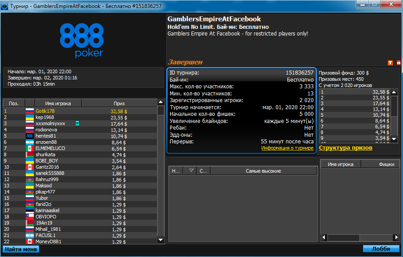403x257 pixels.
Task: Click the Найти меня button
Action: [21, 249]
